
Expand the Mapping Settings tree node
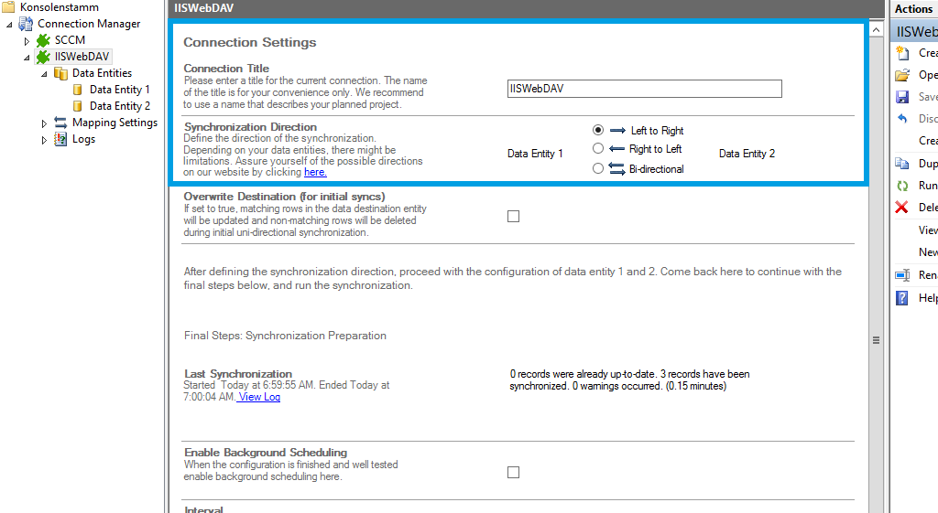coord(44,123)
